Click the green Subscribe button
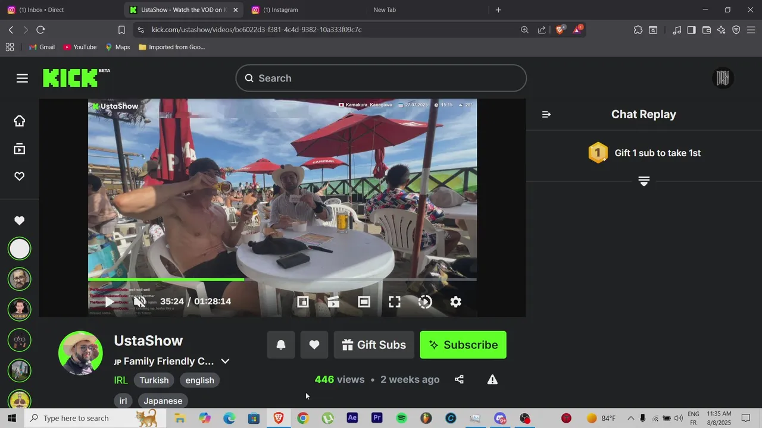 coord(463,345)
